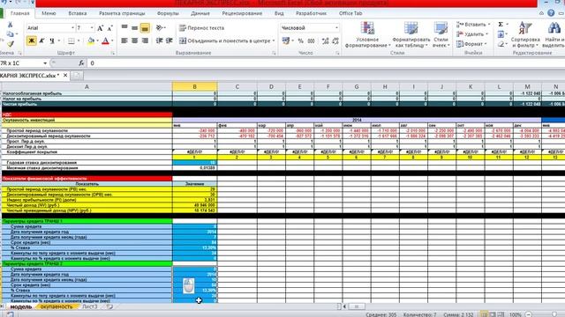The width and height of the screenshot is (565, 317).
Task: Toggle underline formatting button
Action: tap(52, 41)
